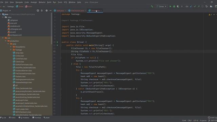Click Run with Coverage icon

pyautogui.click(x=178, y=6)
